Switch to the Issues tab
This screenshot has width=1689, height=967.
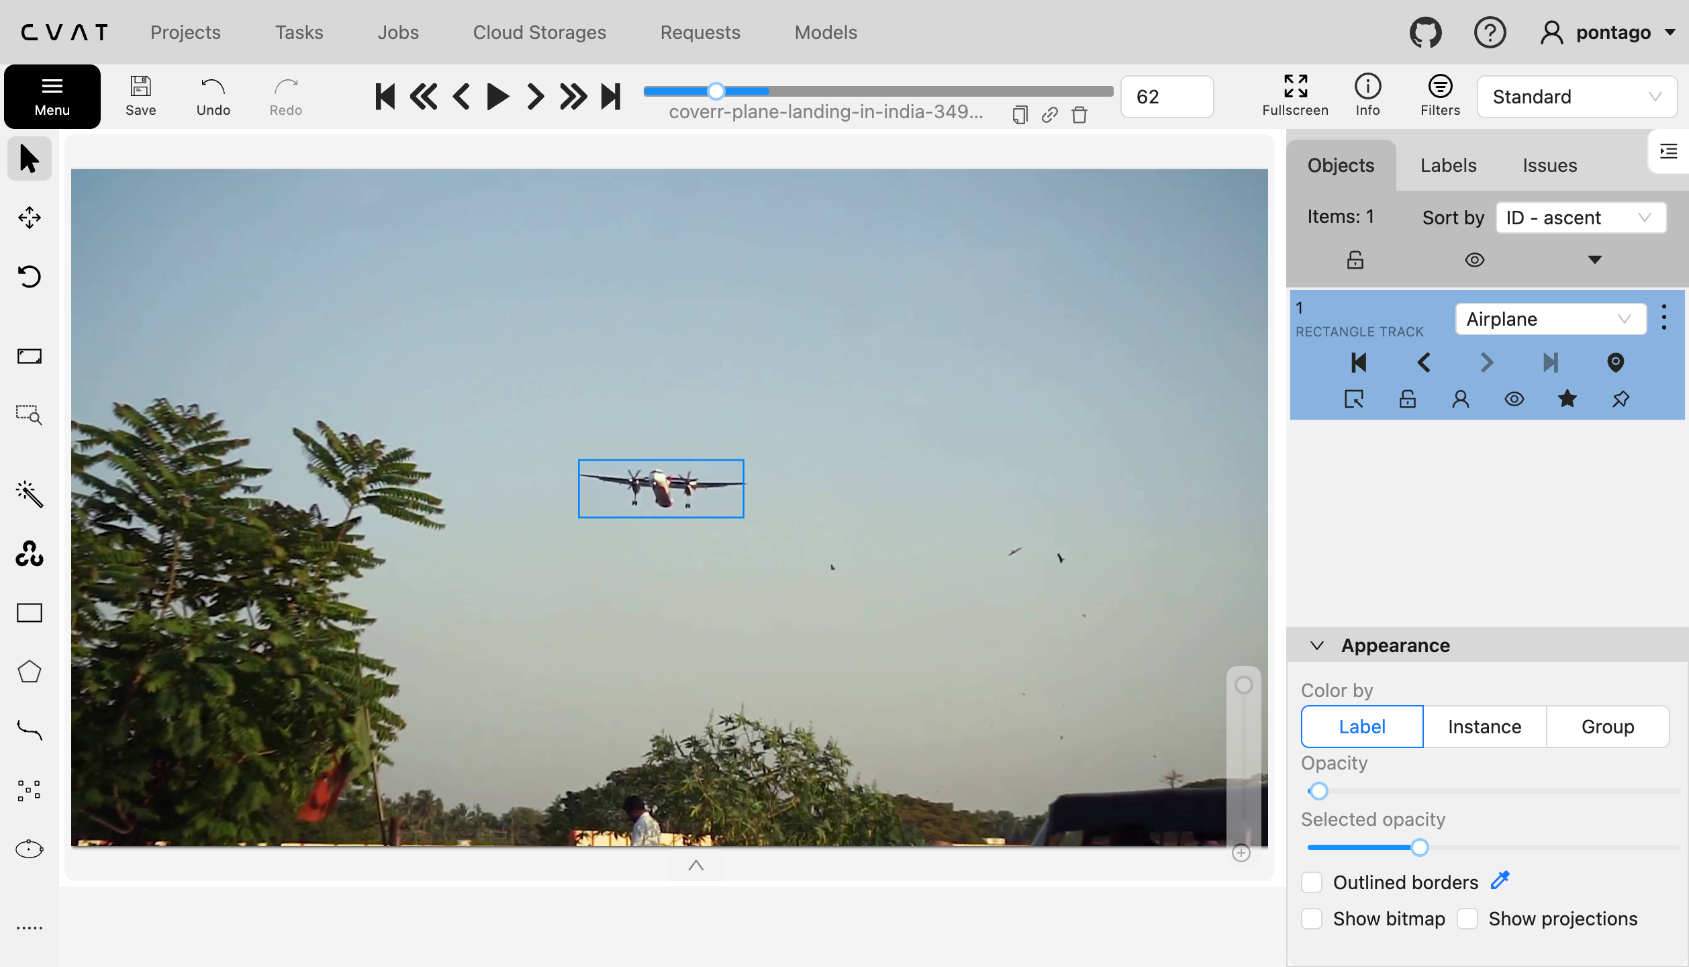point(1549,165)
